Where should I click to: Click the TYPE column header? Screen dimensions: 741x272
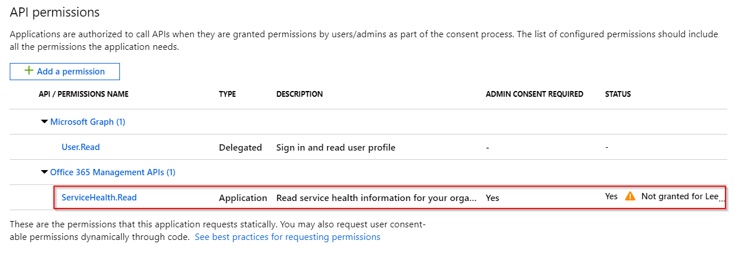click(227, 94)
